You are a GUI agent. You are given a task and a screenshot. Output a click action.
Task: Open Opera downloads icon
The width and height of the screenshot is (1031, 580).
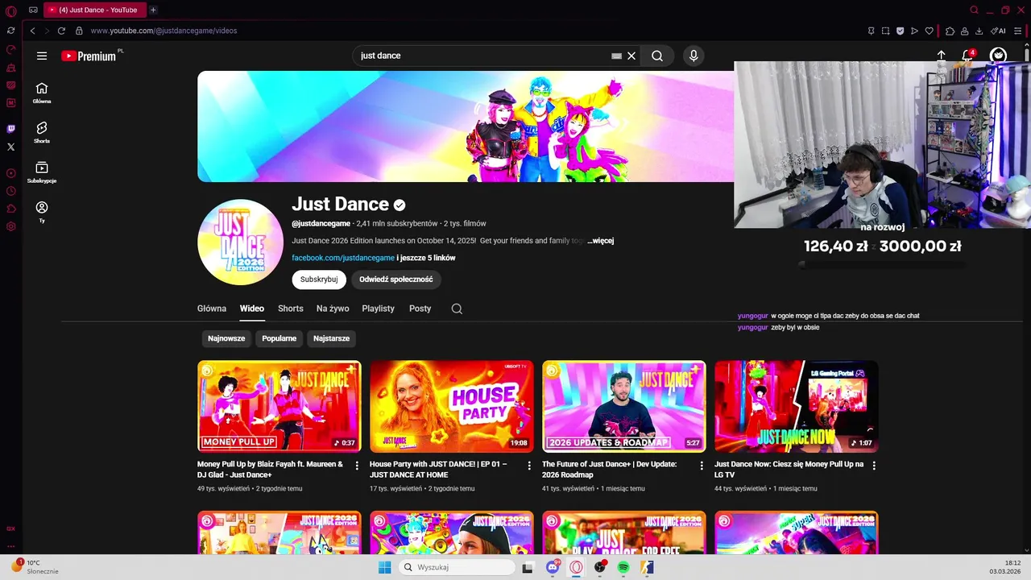(979, 31)
